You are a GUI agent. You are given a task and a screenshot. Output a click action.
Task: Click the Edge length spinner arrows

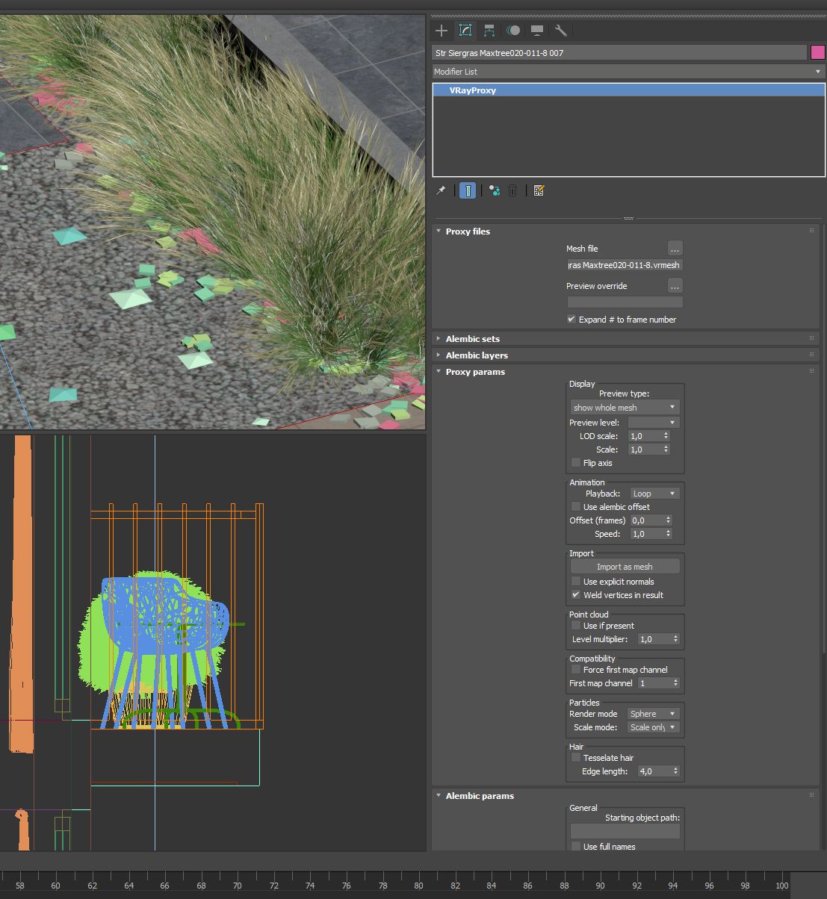coord(675,771)
